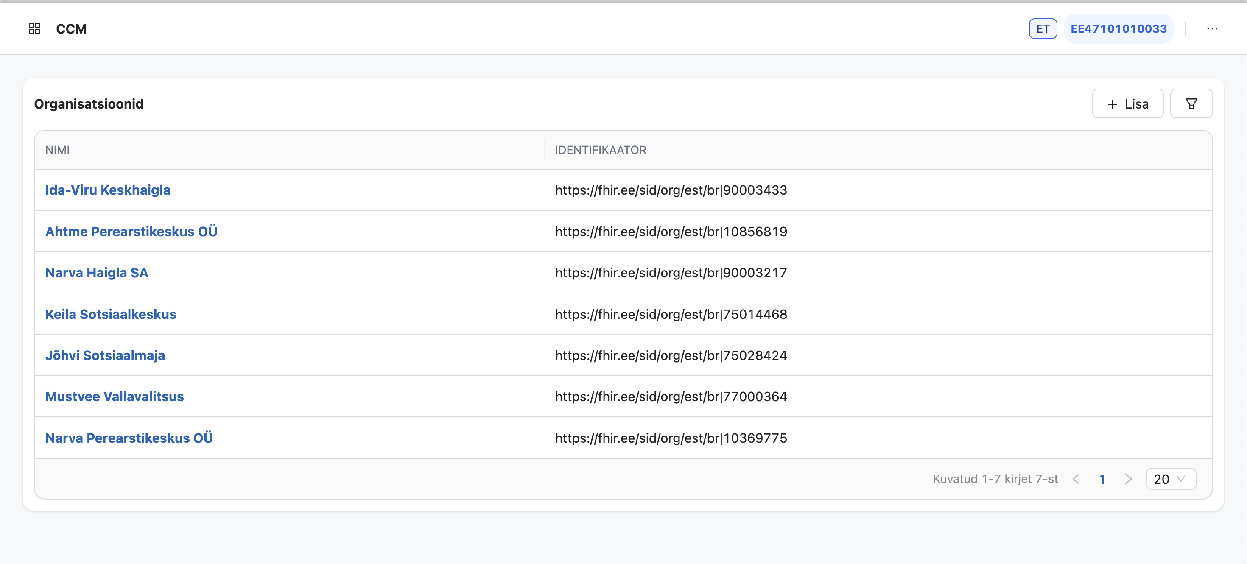Click the IDENTIFIKAATOR column header
The height and width of the screenshot is (564, 1247).
point(600,150)
